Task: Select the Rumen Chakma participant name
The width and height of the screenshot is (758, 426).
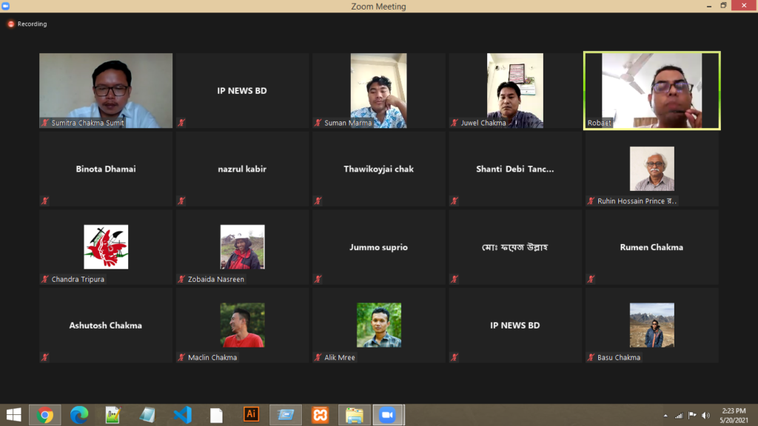Action: [x=651, y=247]
